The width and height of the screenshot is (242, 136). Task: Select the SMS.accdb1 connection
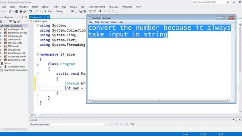[14, 49]
